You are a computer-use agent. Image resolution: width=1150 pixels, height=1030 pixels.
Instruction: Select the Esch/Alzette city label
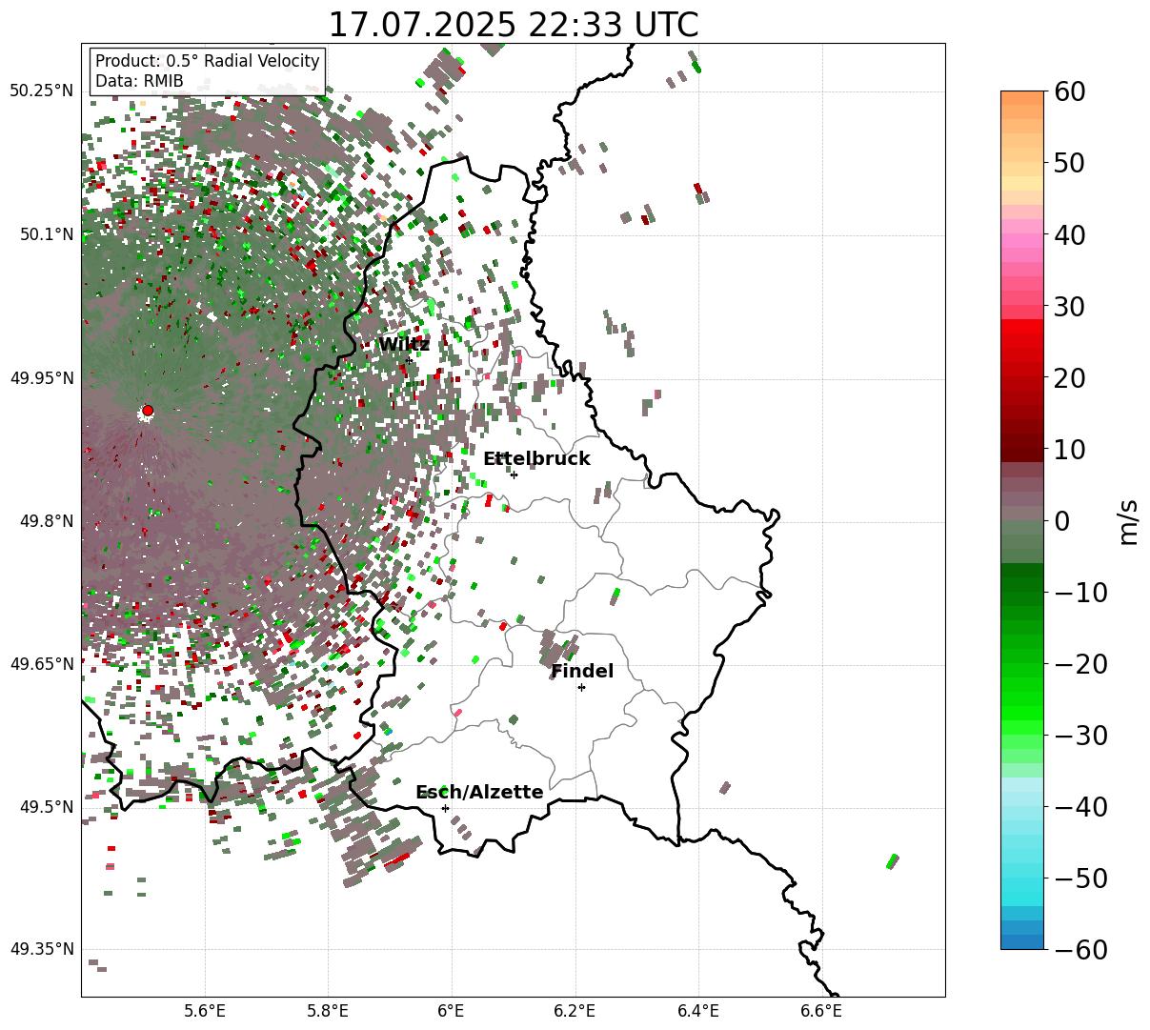tap(479, 793)
